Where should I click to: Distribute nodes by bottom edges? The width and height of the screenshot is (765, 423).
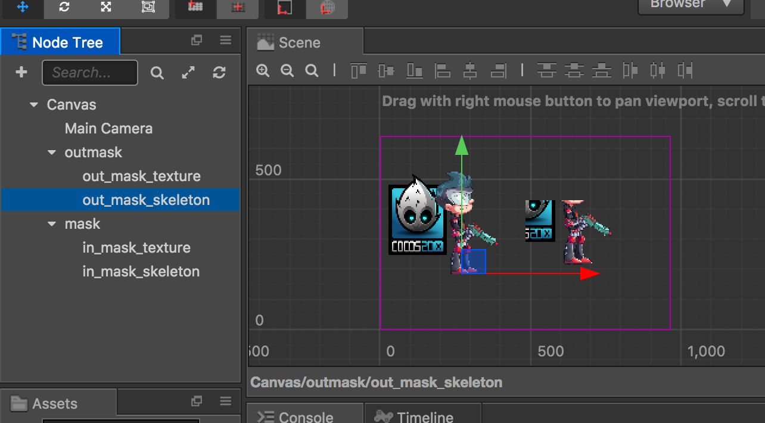602,71
